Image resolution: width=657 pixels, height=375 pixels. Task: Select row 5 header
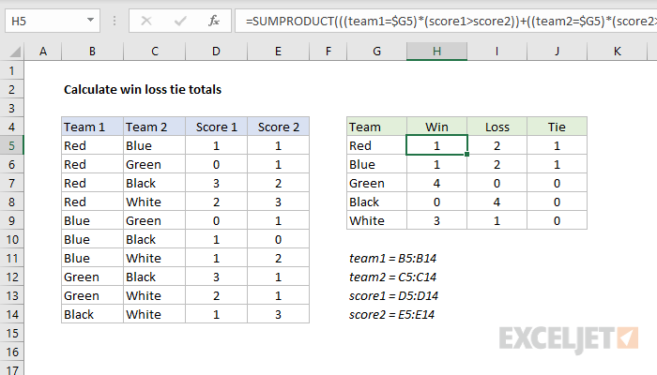tap(13, 145)
